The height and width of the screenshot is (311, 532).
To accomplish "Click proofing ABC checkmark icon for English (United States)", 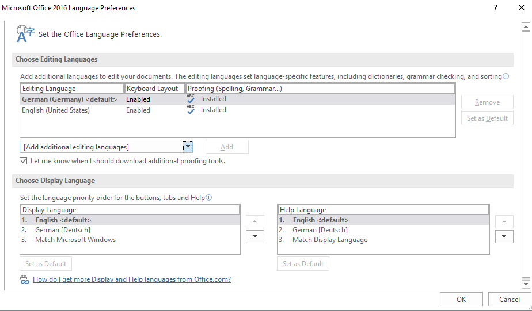I will (191, 110).
